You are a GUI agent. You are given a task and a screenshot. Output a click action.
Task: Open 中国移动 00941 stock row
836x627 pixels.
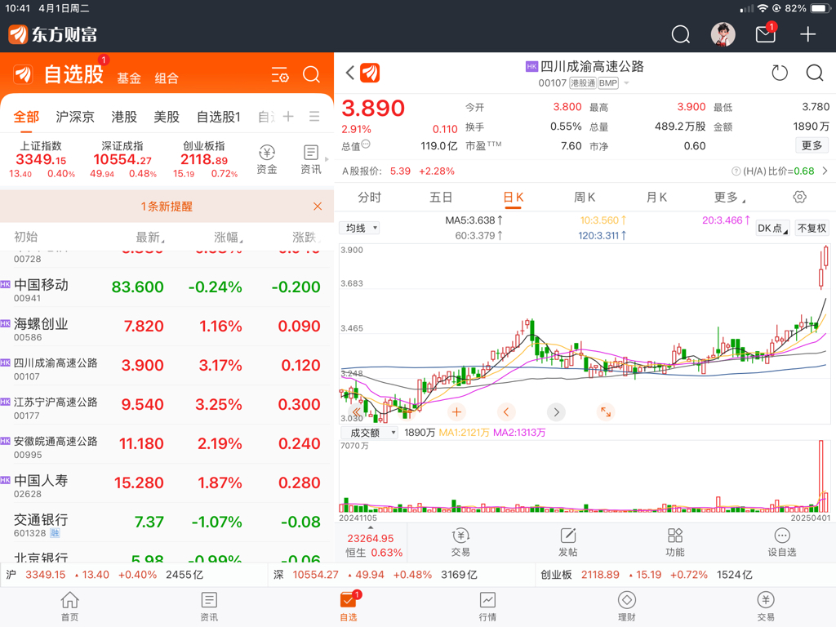pyautogui.click(x=167, y=287)
